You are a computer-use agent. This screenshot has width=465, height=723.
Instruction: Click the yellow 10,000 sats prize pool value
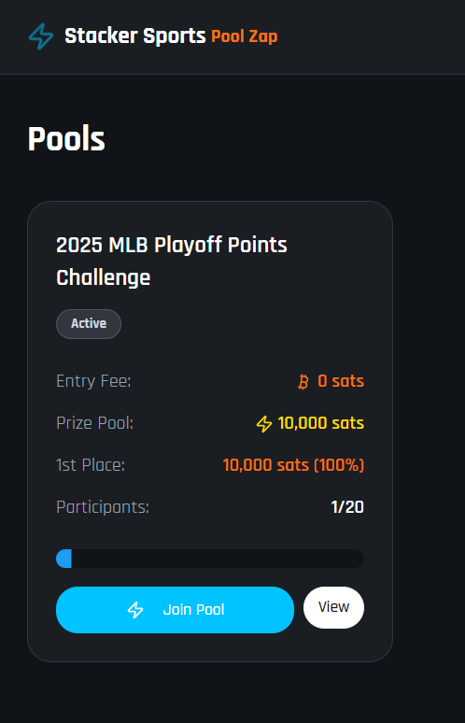321,423
